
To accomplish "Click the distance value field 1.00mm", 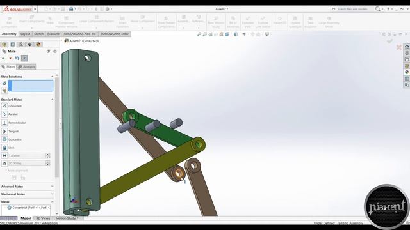I will 27,156.
